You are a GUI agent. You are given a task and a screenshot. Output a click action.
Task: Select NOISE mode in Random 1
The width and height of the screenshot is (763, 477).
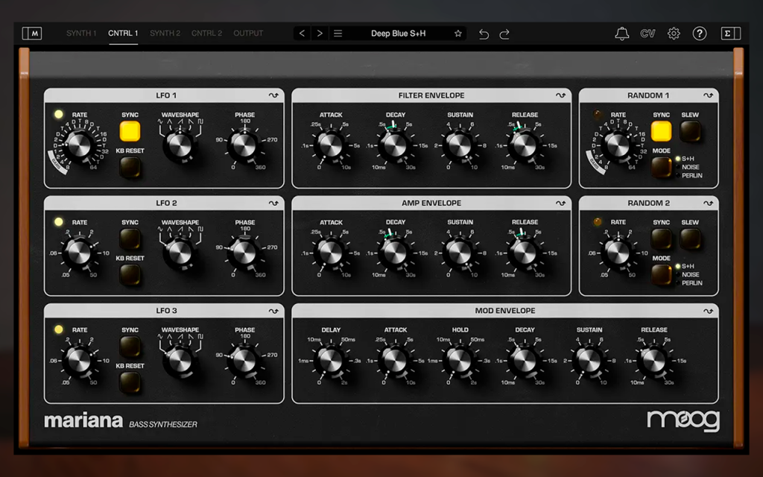(690, 167)
